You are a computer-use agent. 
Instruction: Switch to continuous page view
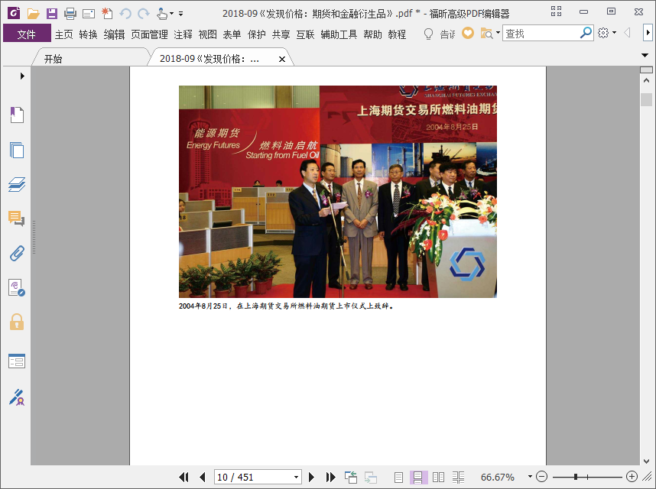417,477
